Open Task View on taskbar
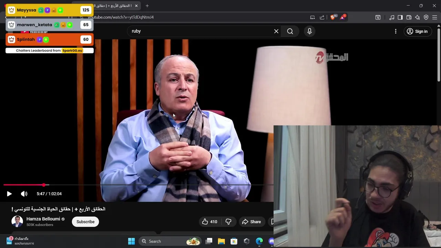 [x=209, y=241]
